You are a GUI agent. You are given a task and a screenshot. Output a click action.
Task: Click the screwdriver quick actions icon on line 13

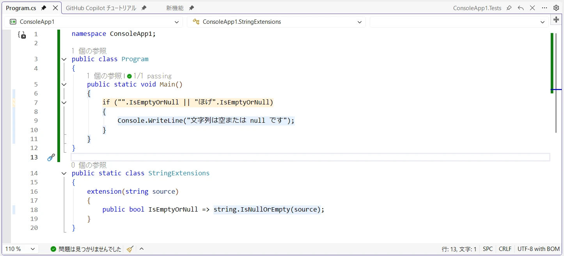51,157
